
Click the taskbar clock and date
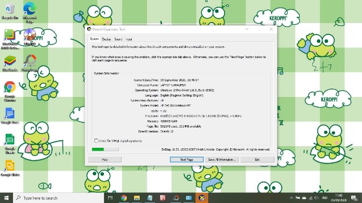tap(339, 198)
